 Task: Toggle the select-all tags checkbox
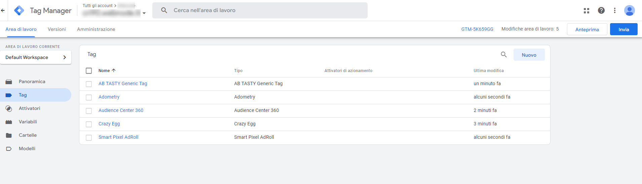tap(89, 71)
